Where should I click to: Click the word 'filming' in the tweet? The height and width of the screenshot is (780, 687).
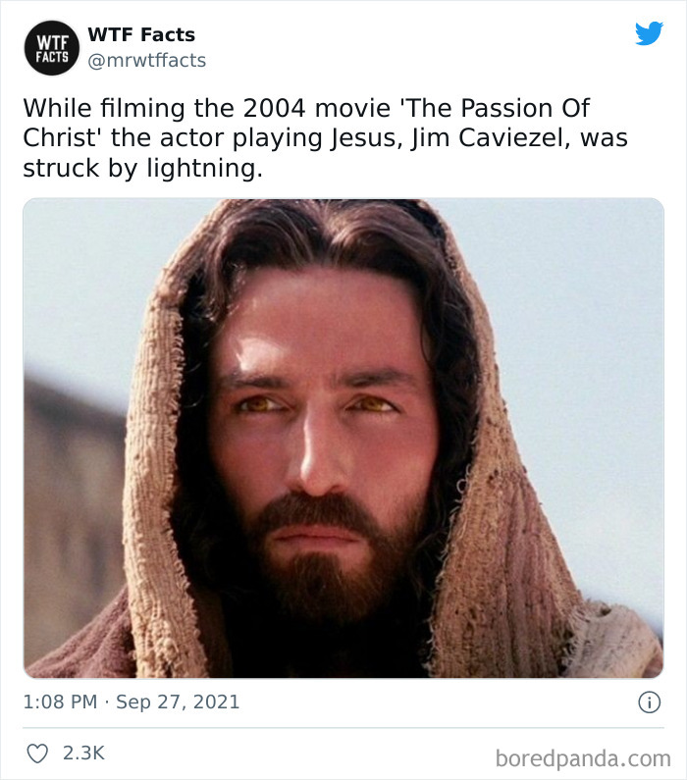pyautogui.click(x=137, y=107)
